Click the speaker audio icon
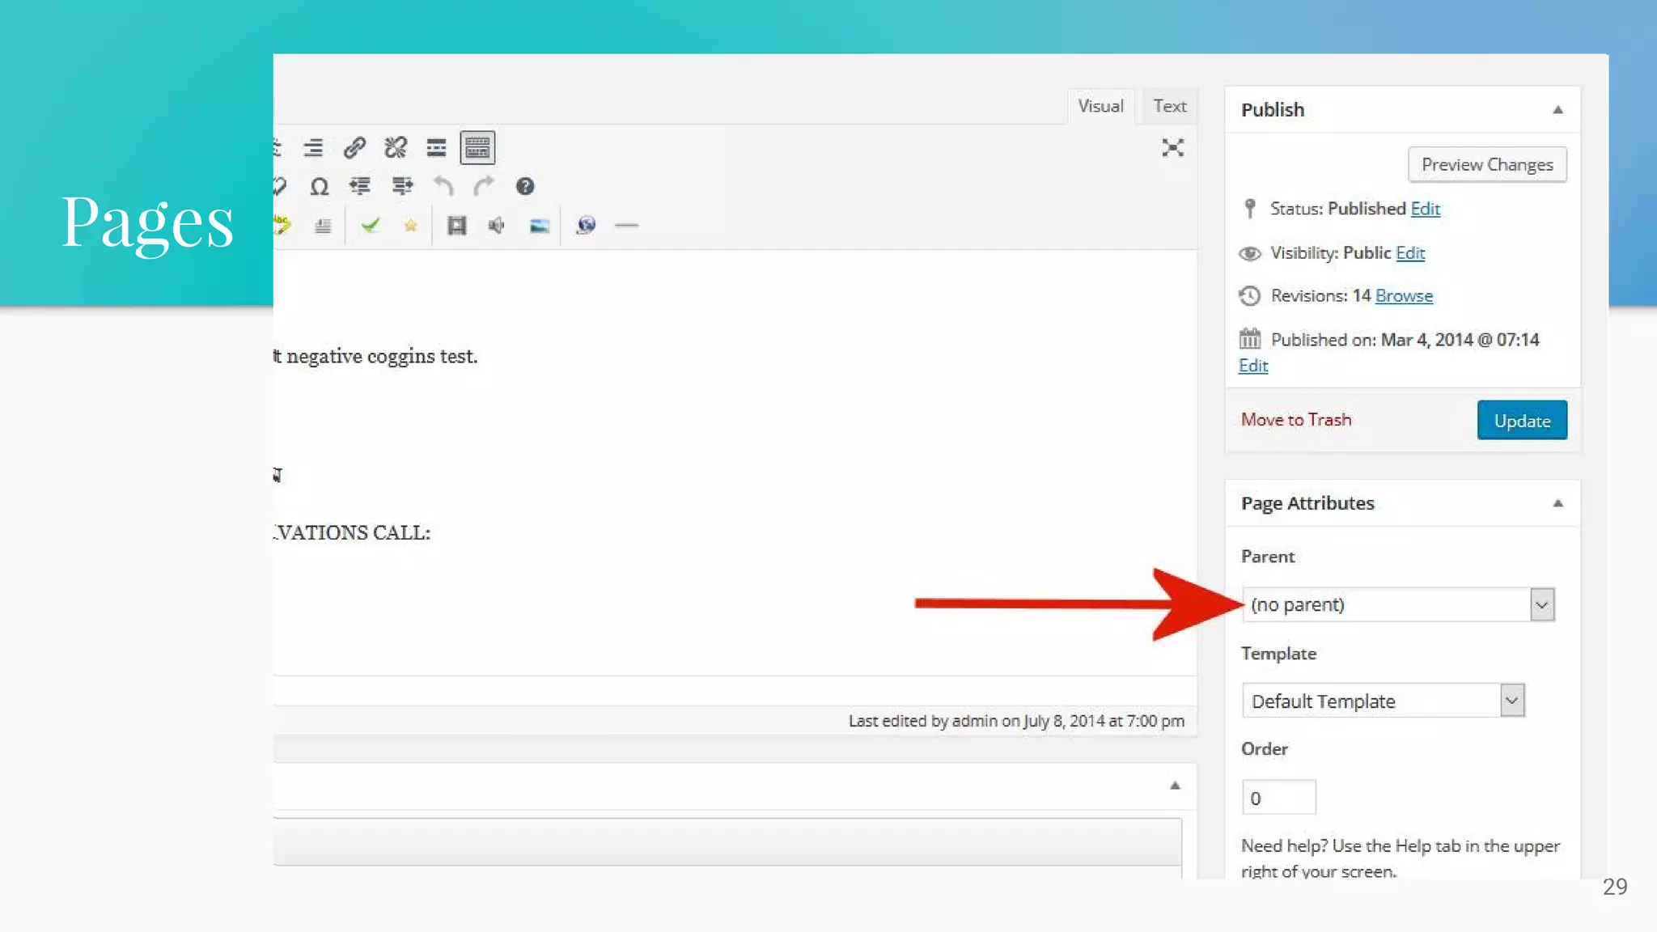 [x=497, y=226]
